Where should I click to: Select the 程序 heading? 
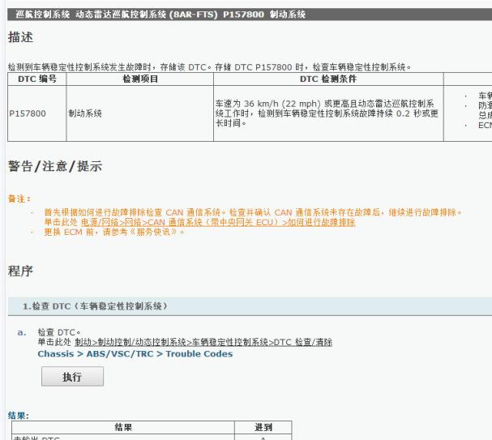(21, 271)
